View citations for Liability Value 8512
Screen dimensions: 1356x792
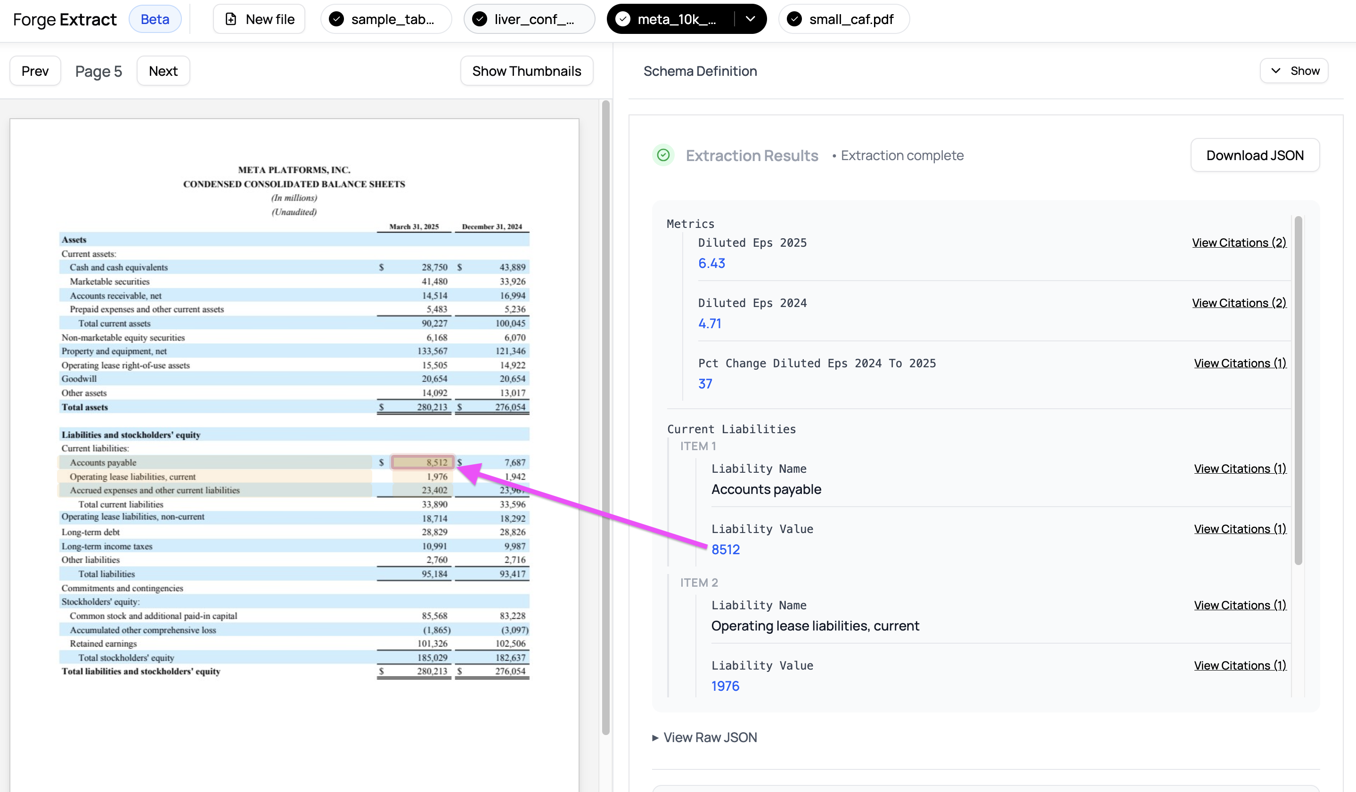(x=1240, y=528)
